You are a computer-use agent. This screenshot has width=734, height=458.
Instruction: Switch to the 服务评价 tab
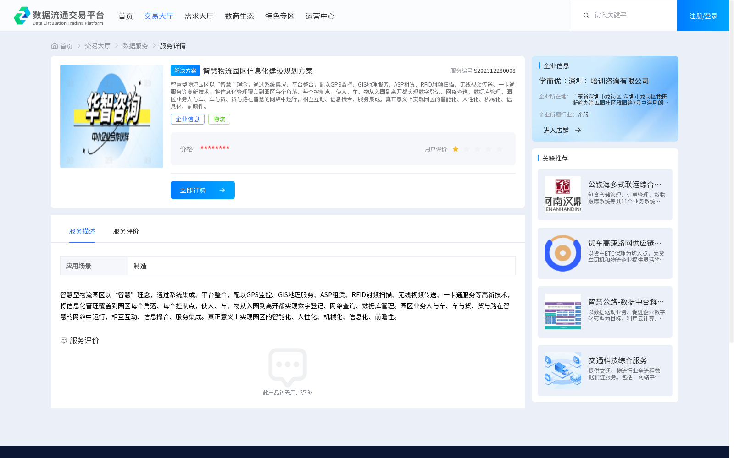tap(126, 231)
